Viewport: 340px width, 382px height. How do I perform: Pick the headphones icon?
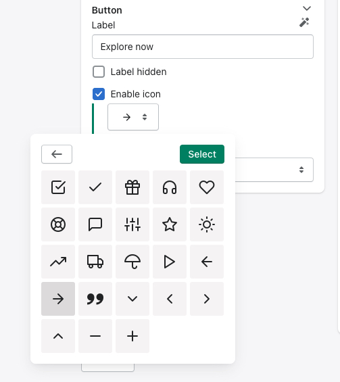coord(170,187)
